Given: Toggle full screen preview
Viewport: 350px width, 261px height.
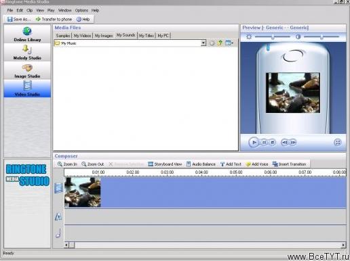Looking at the screenshot, I should click(x=338, y=143).
